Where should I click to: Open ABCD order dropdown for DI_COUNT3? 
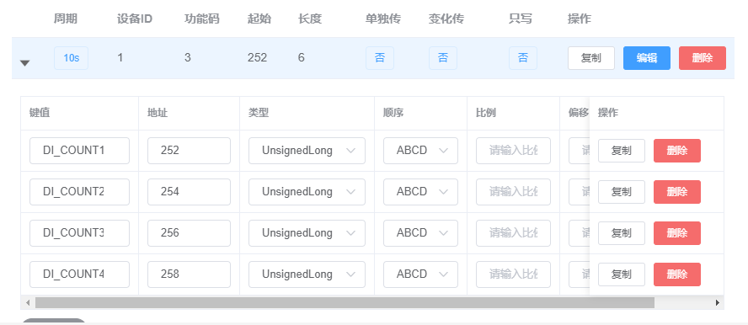click(x=421, y=233)
